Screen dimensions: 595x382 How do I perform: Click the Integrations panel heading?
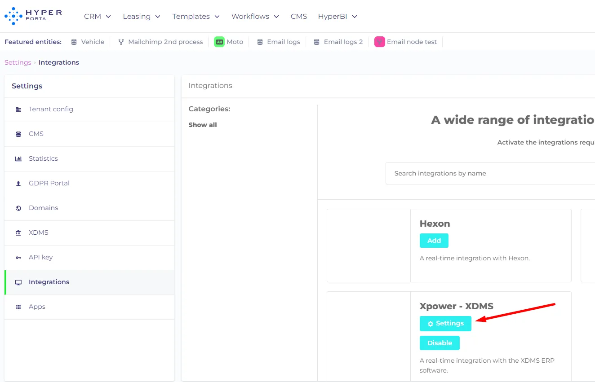coord(210,86)
